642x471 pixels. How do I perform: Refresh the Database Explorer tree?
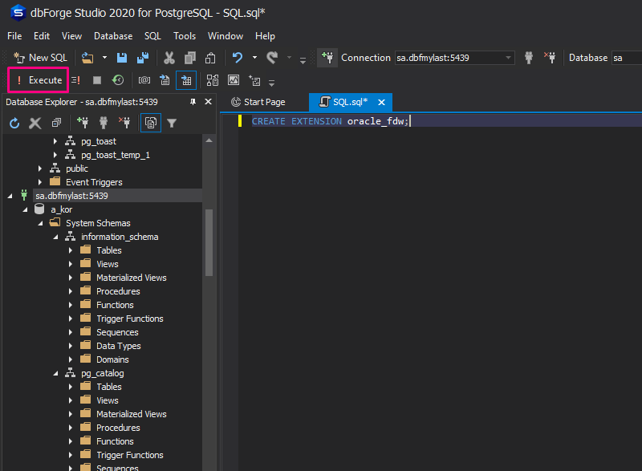coord(14,123)
